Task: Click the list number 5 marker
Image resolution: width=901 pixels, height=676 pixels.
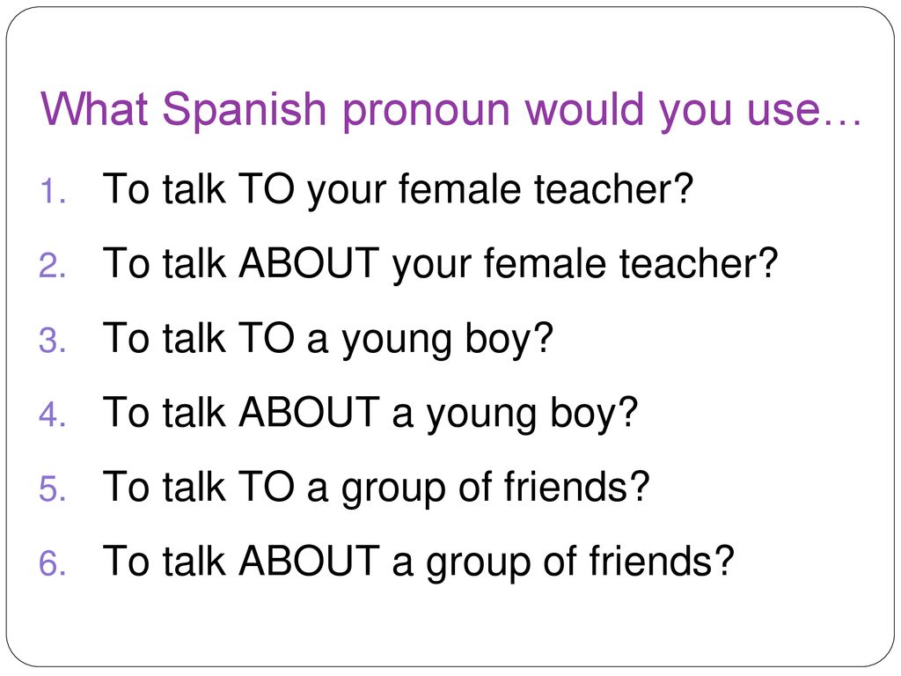Action: tap(52, 489)
